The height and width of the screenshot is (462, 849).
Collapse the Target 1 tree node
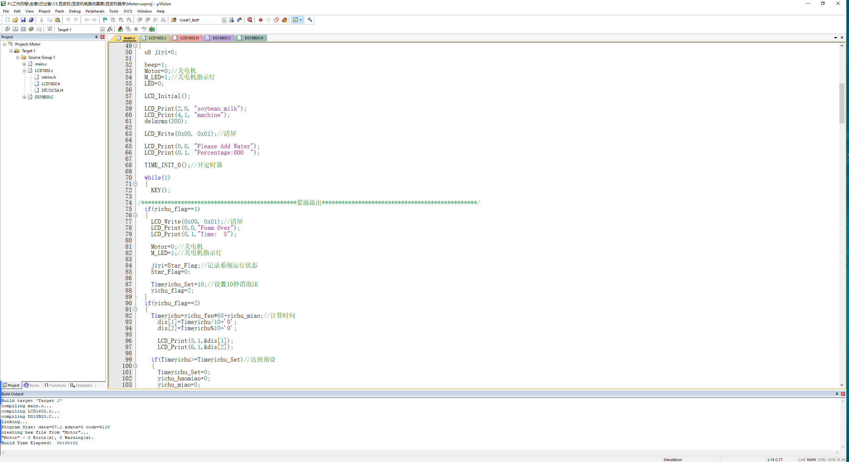click(11, 51)
